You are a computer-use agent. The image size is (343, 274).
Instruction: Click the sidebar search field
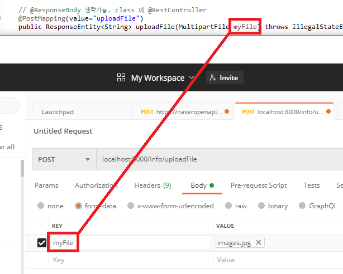9,105
